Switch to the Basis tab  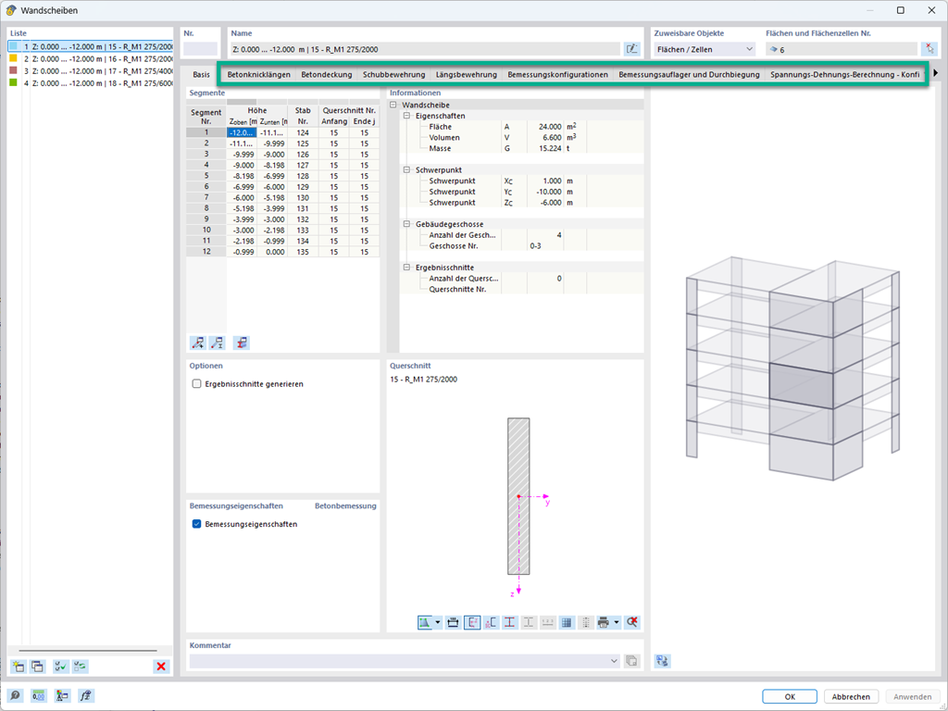tap(201, 74)
